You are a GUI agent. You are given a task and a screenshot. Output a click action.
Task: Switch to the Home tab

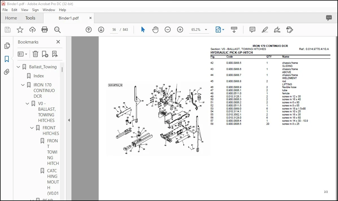pos(11,18)
